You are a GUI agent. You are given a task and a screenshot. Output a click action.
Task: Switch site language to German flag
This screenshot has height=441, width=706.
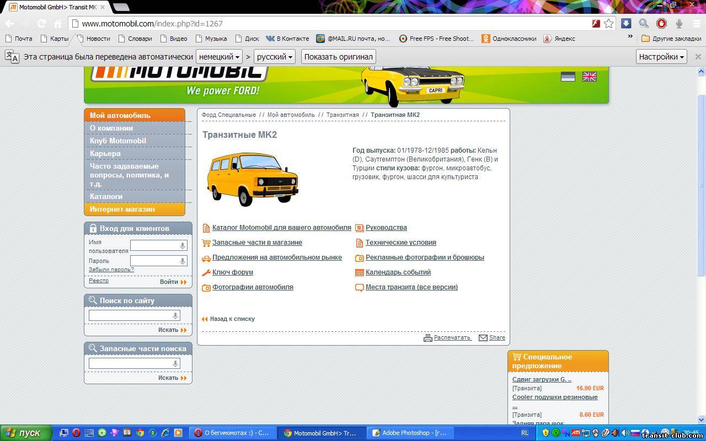click(x=568, y=77)
